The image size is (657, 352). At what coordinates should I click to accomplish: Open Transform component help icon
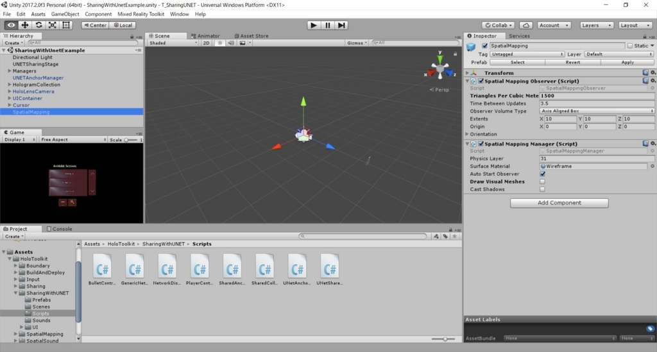coord(645,73)
